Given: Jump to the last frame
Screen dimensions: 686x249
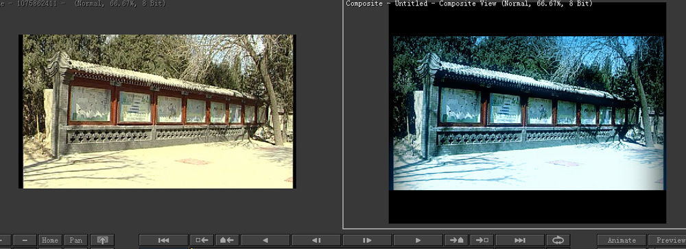Looking at the screenshot, I should click(520, 240).
